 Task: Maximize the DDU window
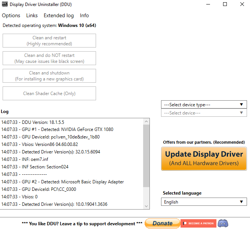(x=225, y=4)
